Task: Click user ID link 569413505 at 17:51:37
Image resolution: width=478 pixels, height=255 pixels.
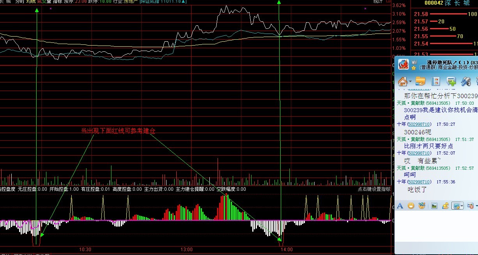Action: coord(438,139)
